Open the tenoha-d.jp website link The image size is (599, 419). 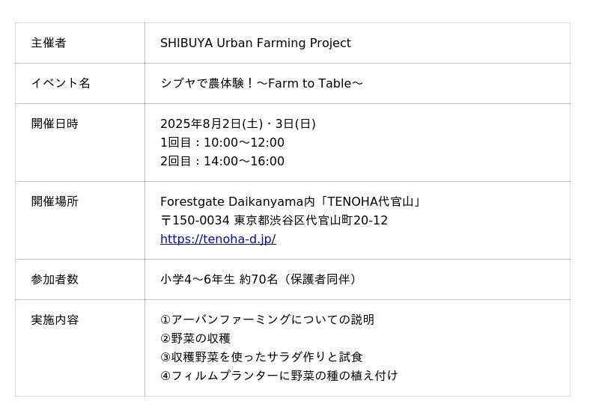218,239
